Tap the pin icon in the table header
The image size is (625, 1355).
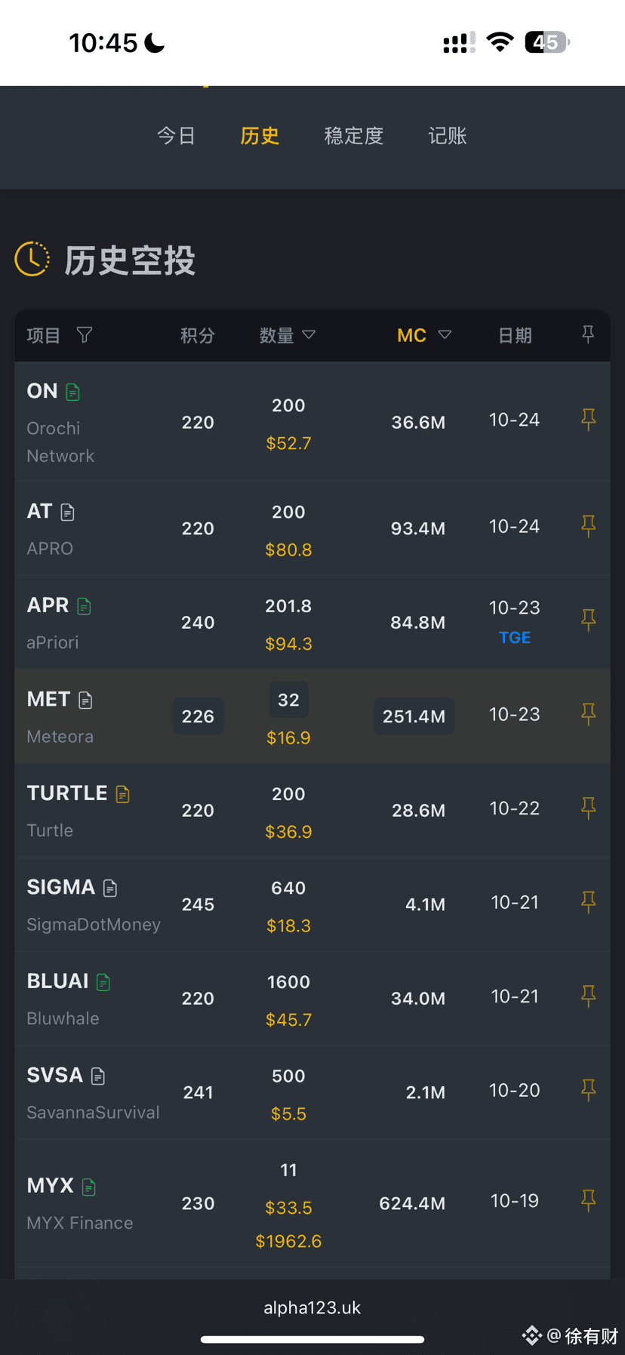(588, 334)
